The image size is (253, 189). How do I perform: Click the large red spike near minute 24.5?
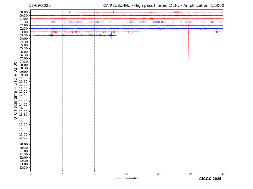[188, 46]
